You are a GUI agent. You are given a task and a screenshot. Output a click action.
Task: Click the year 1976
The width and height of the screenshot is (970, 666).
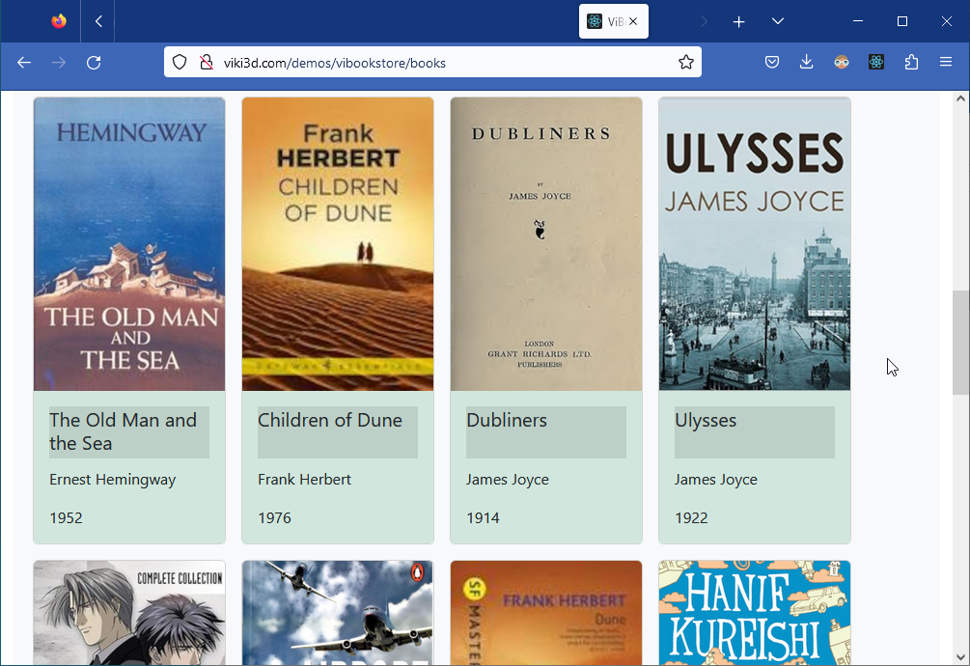pos(275,518)
